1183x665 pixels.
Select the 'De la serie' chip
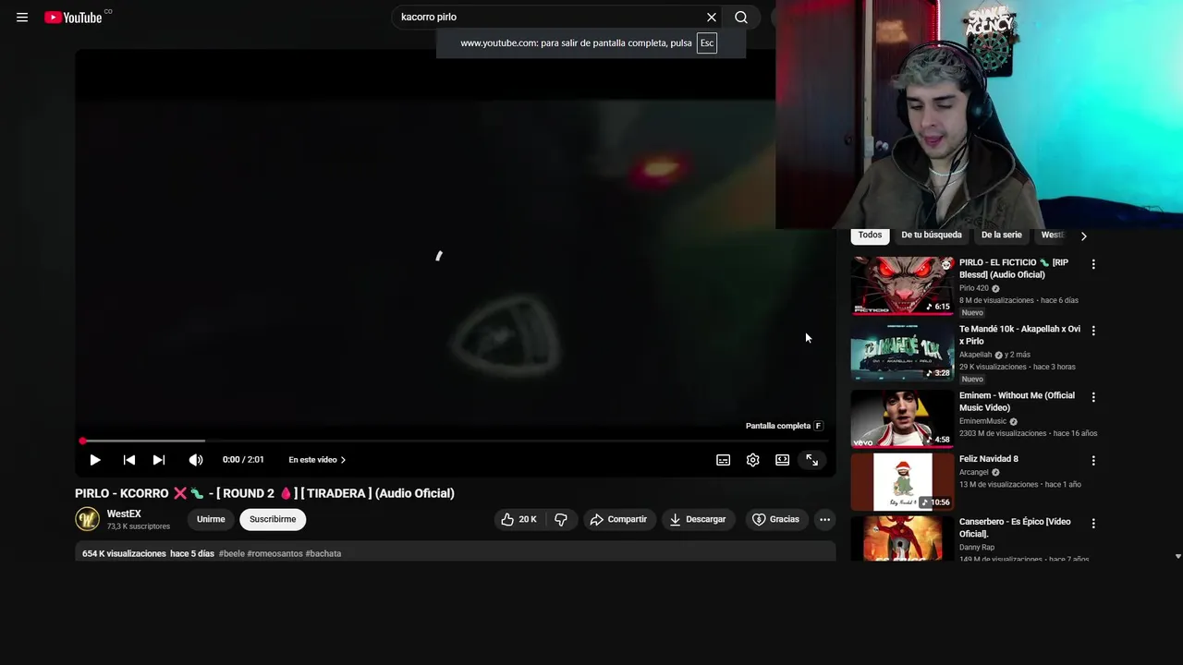[x=1002, y=236]
